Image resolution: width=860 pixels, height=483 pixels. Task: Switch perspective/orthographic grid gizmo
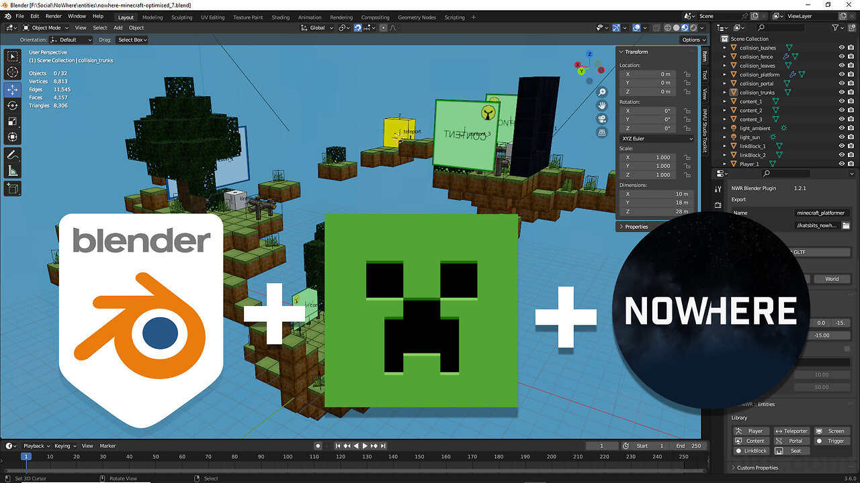602,132
